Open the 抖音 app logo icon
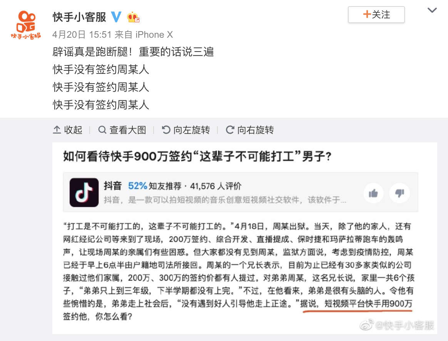 84,192
